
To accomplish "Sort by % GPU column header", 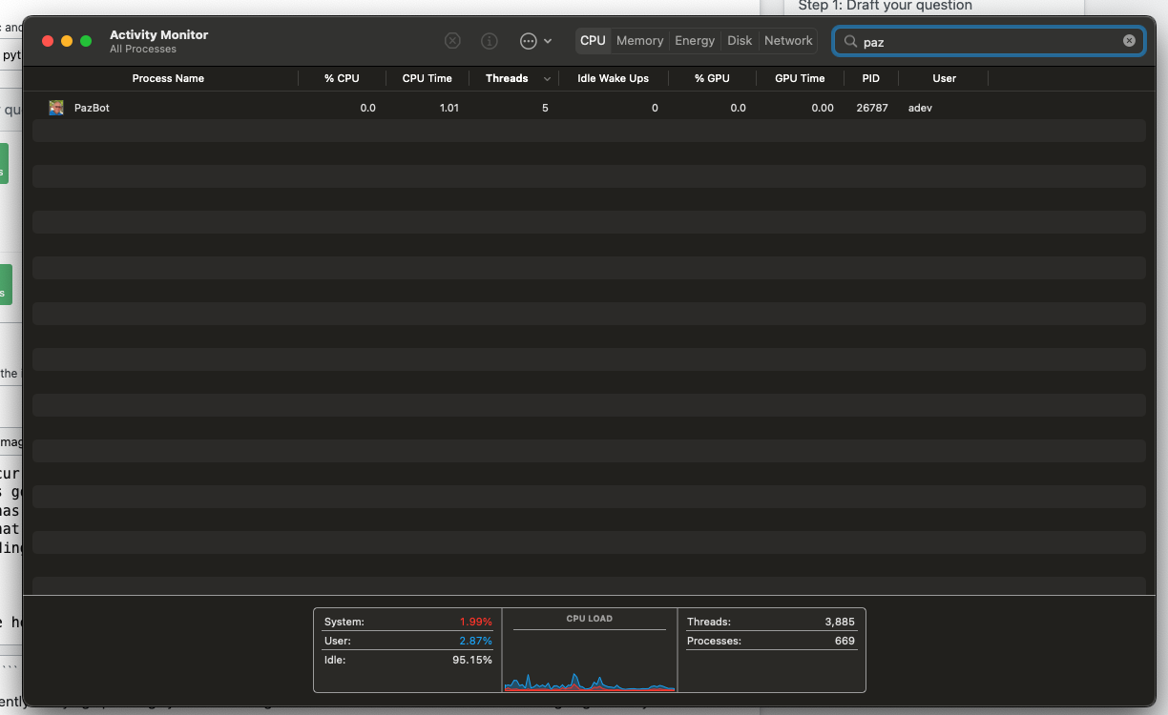I will pos(712,78).
